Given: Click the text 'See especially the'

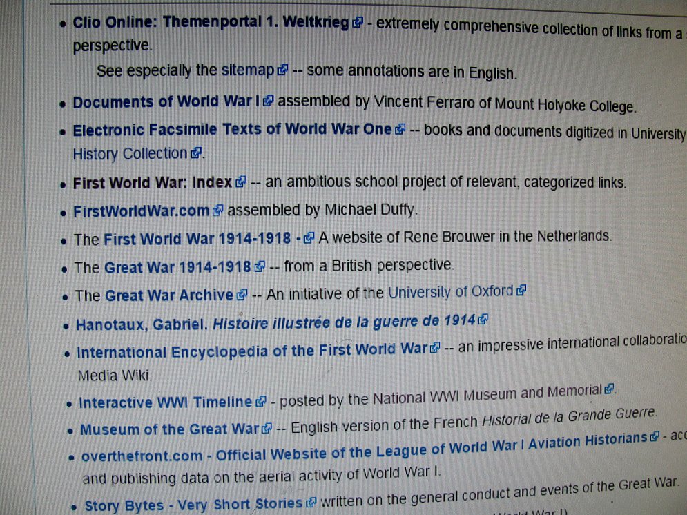Looking at the screenshot, I should click(x=157, y=70).
